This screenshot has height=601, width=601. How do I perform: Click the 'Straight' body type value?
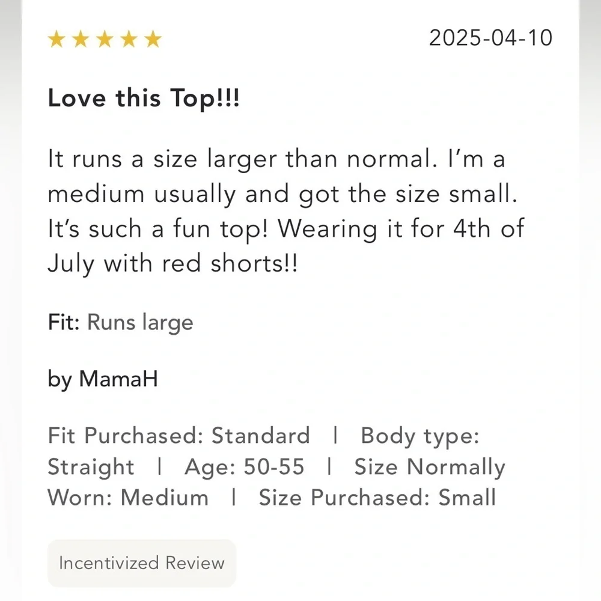coord(91,468)
